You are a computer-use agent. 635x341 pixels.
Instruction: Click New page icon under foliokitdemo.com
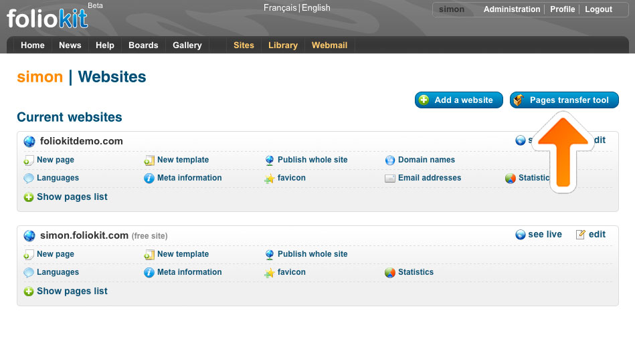point(28,160)
